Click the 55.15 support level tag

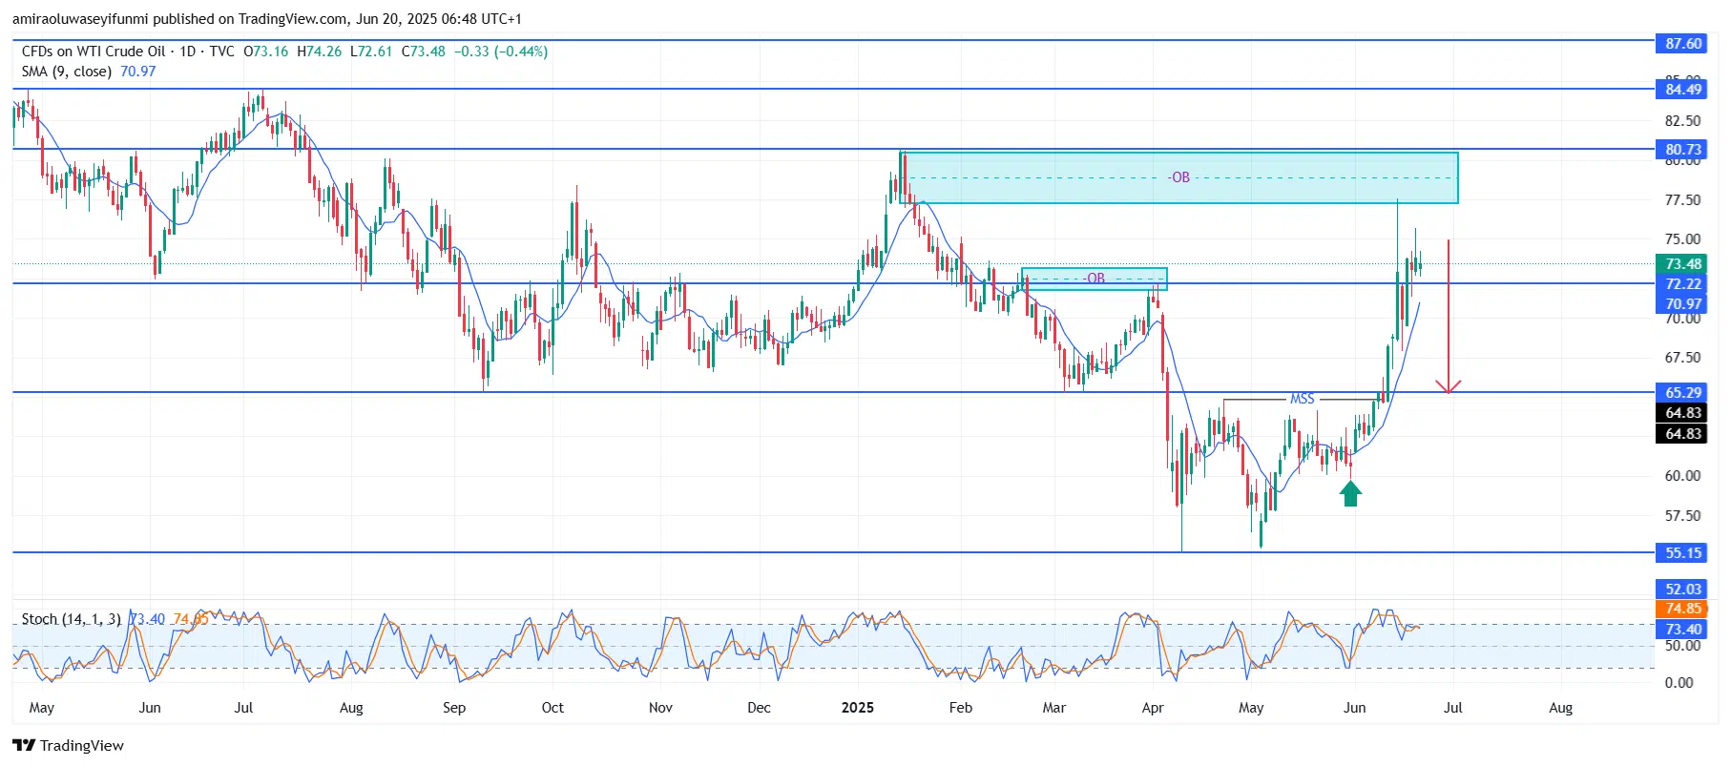click(x=1683, y=553)
